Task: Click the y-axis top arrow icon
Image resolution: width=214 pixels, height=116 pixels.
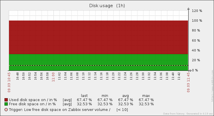Action: click(189, 9)
